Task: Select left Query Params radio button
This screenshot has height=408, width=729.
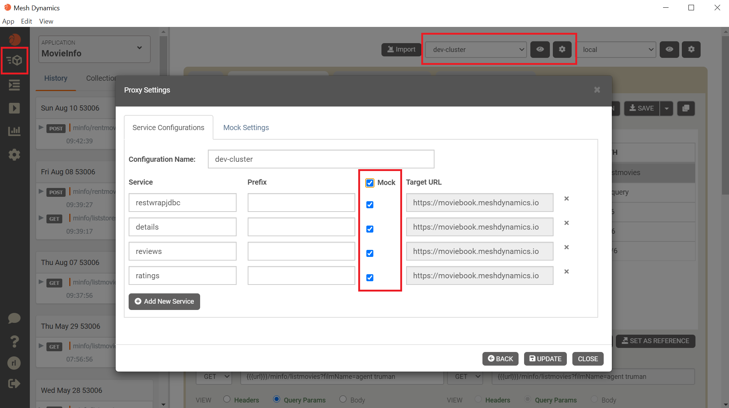Action: (x=276, y=399)
